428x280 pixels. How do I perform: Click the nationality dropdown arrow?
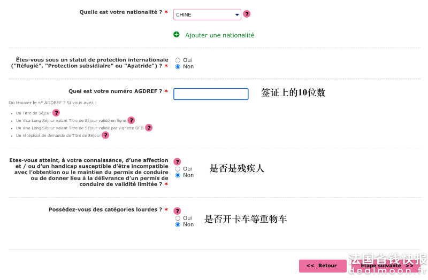(x=237, y=15)
